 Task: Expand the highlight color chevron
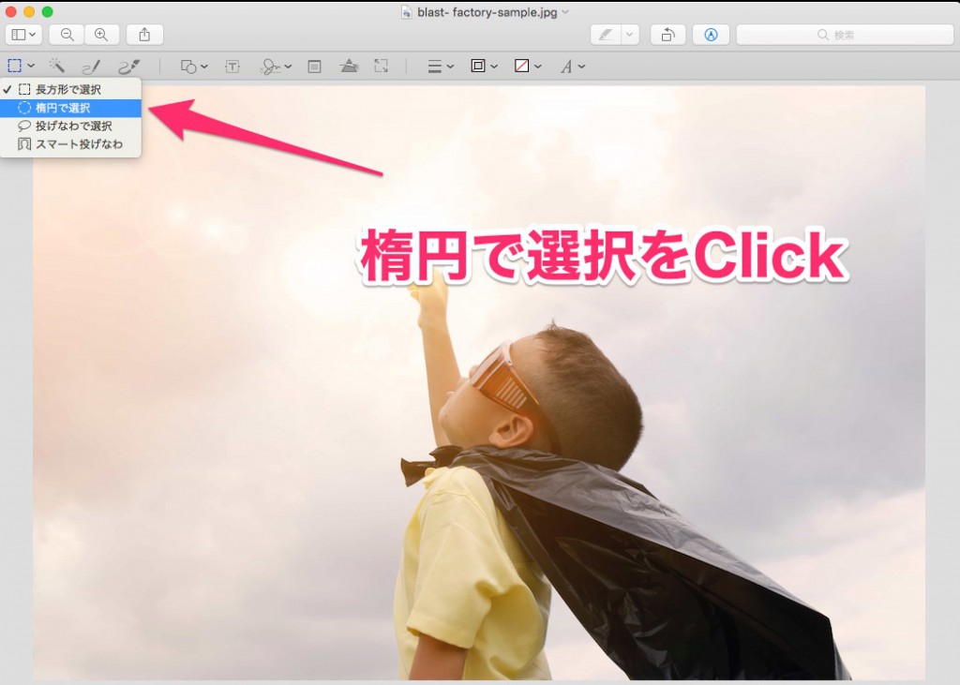coord(631,35)
